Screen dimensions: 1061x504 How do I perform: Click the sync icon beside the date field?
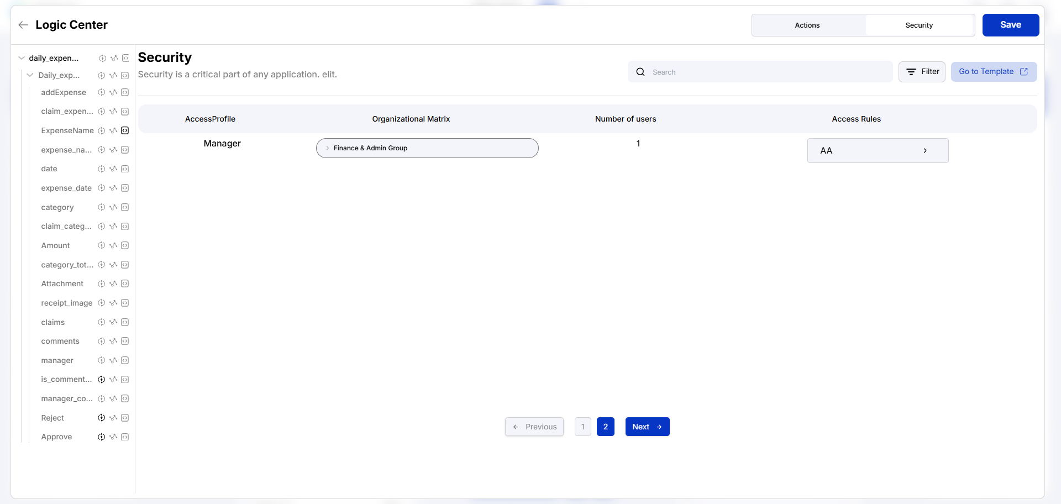101,169
